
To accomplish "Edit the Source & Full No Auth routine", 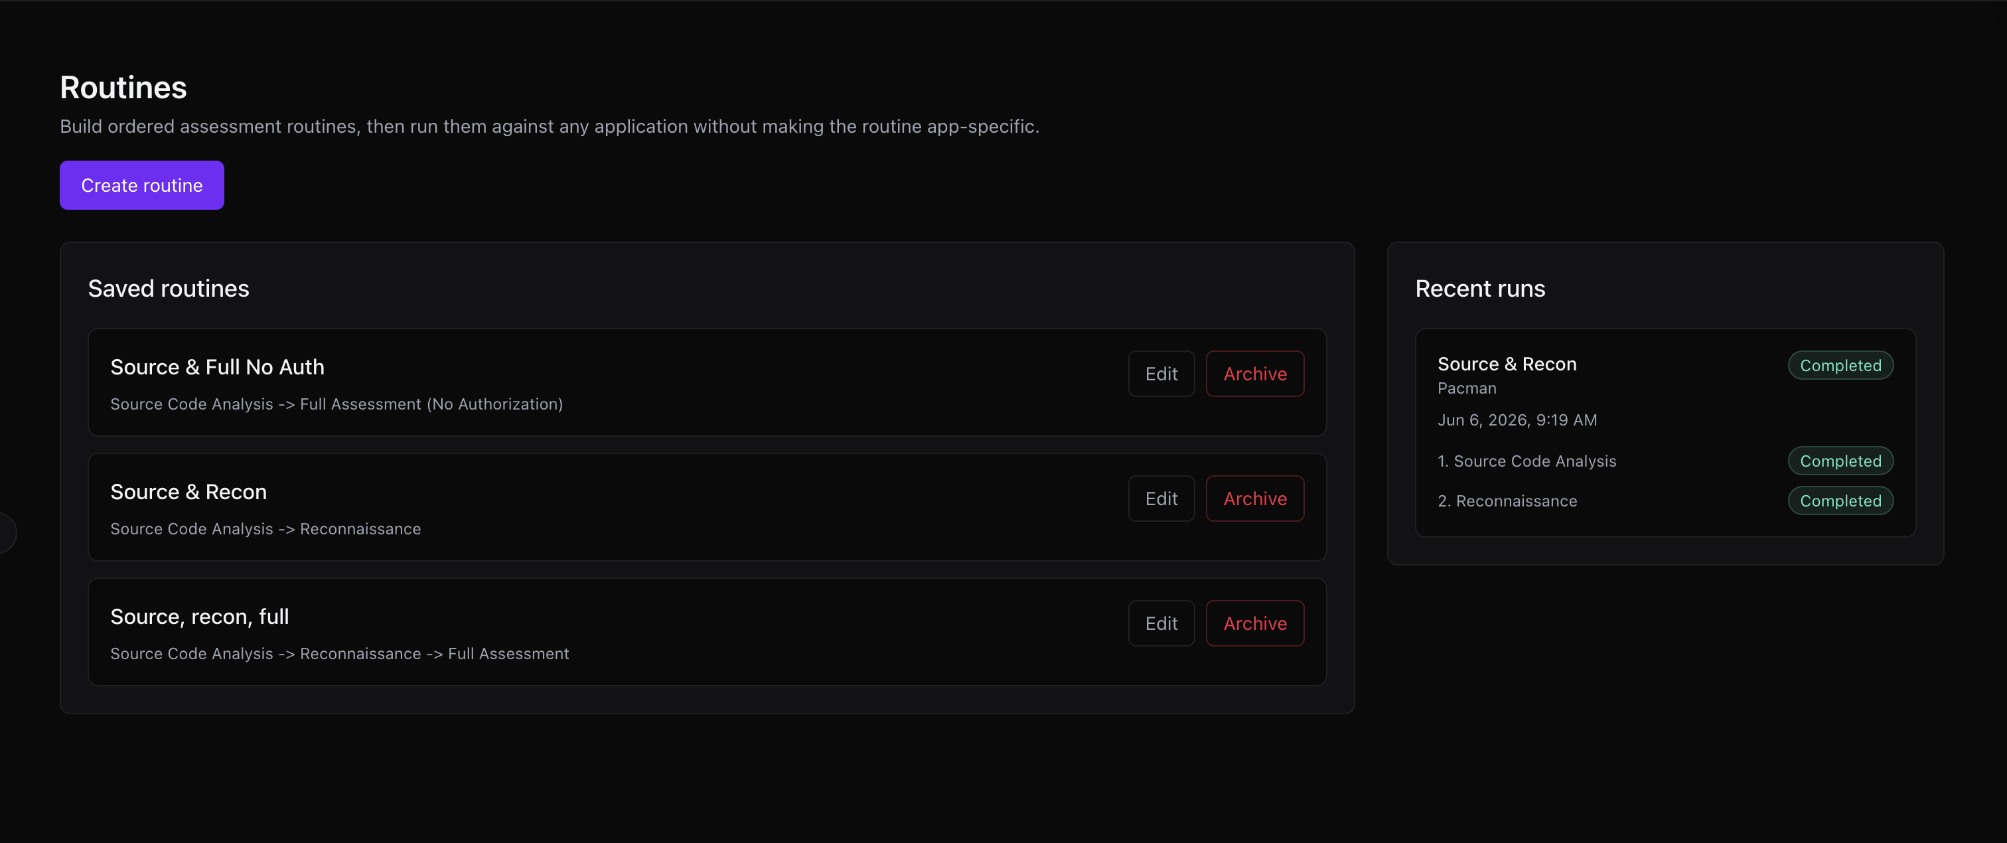I will [x=1161, y=374].
